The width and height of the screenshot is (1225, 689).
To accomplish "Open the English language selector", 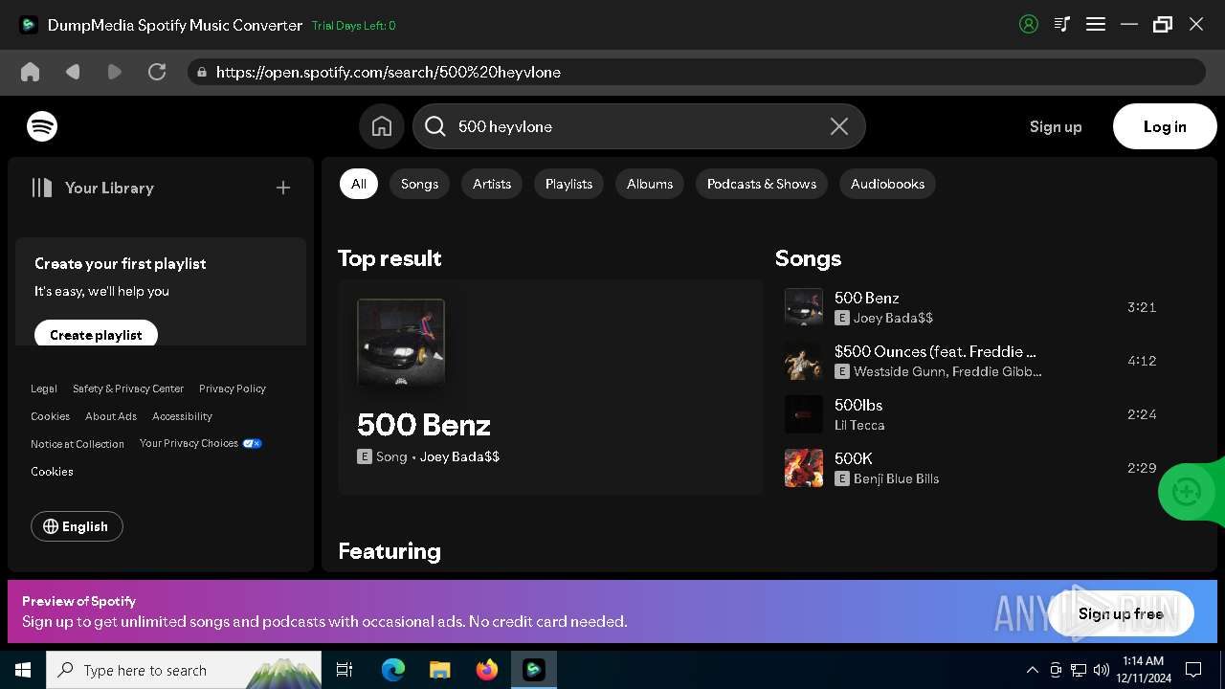I will click(x=77, y=526).
